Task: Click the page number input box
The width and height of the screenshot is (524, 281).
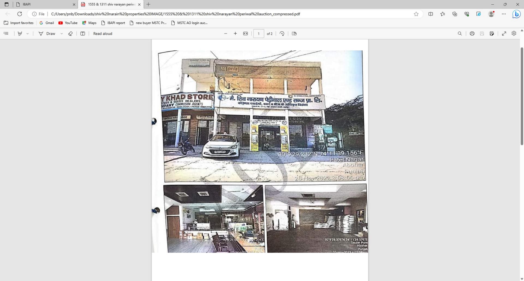Action: (x=258, y=33)
